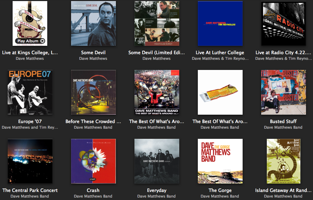Open the blue Live At Luther College cover

tap(220, 23)
